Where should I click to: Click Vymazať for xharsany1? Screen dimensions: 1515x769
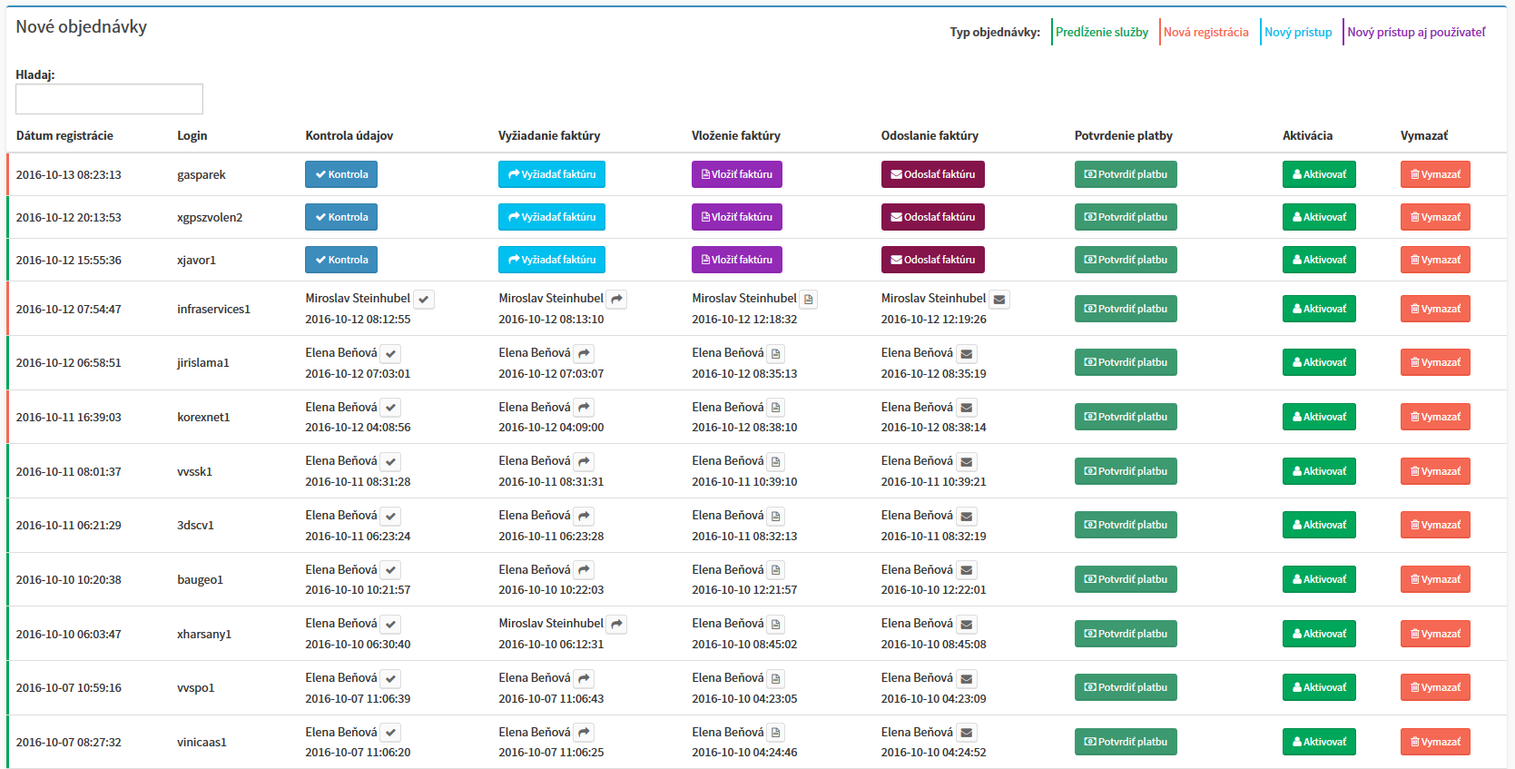[x=1435, y=634]
